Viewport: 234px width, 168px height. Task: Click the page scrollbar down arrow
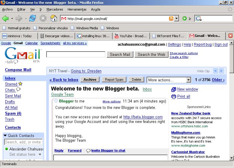click(x=231, y=158)
